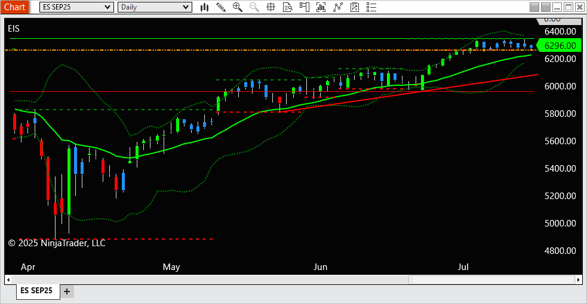Click the scrollbar left arrow
The width and height of the screenshot is (587, 304).
coord(8,280)
